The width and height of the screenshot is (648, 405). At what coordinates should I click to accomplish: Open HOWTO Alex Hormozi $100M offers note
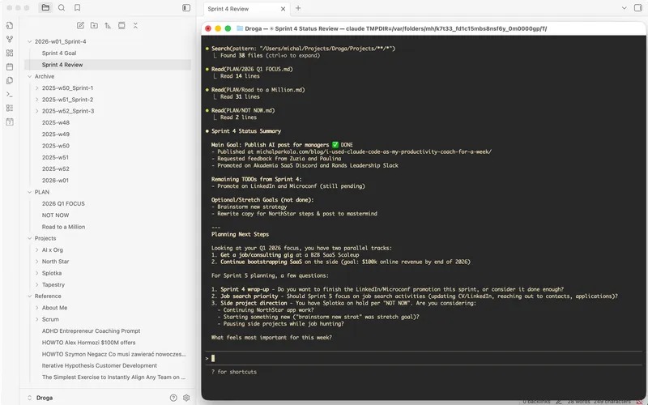click(88, 343)
